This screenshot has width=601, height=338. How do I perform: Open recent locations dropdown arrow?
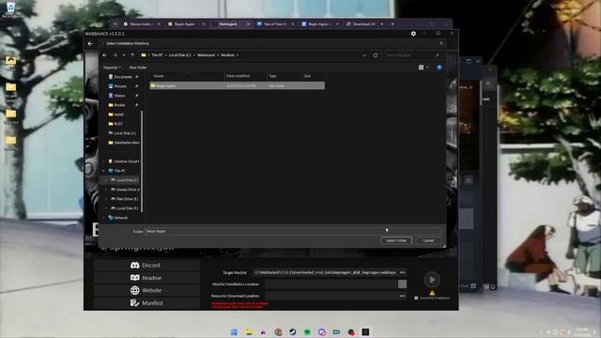124,55
